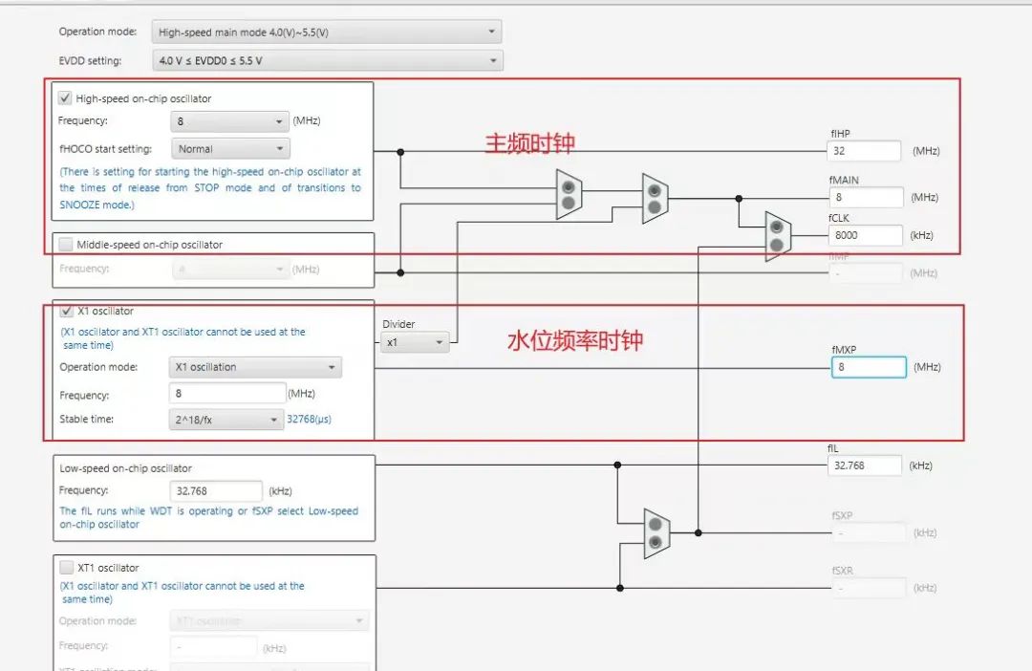This screenshot has width=1032, height=671.
Task: Select X1 divider input on fMAIN multiplexer
Action: [x=655, y=206]
